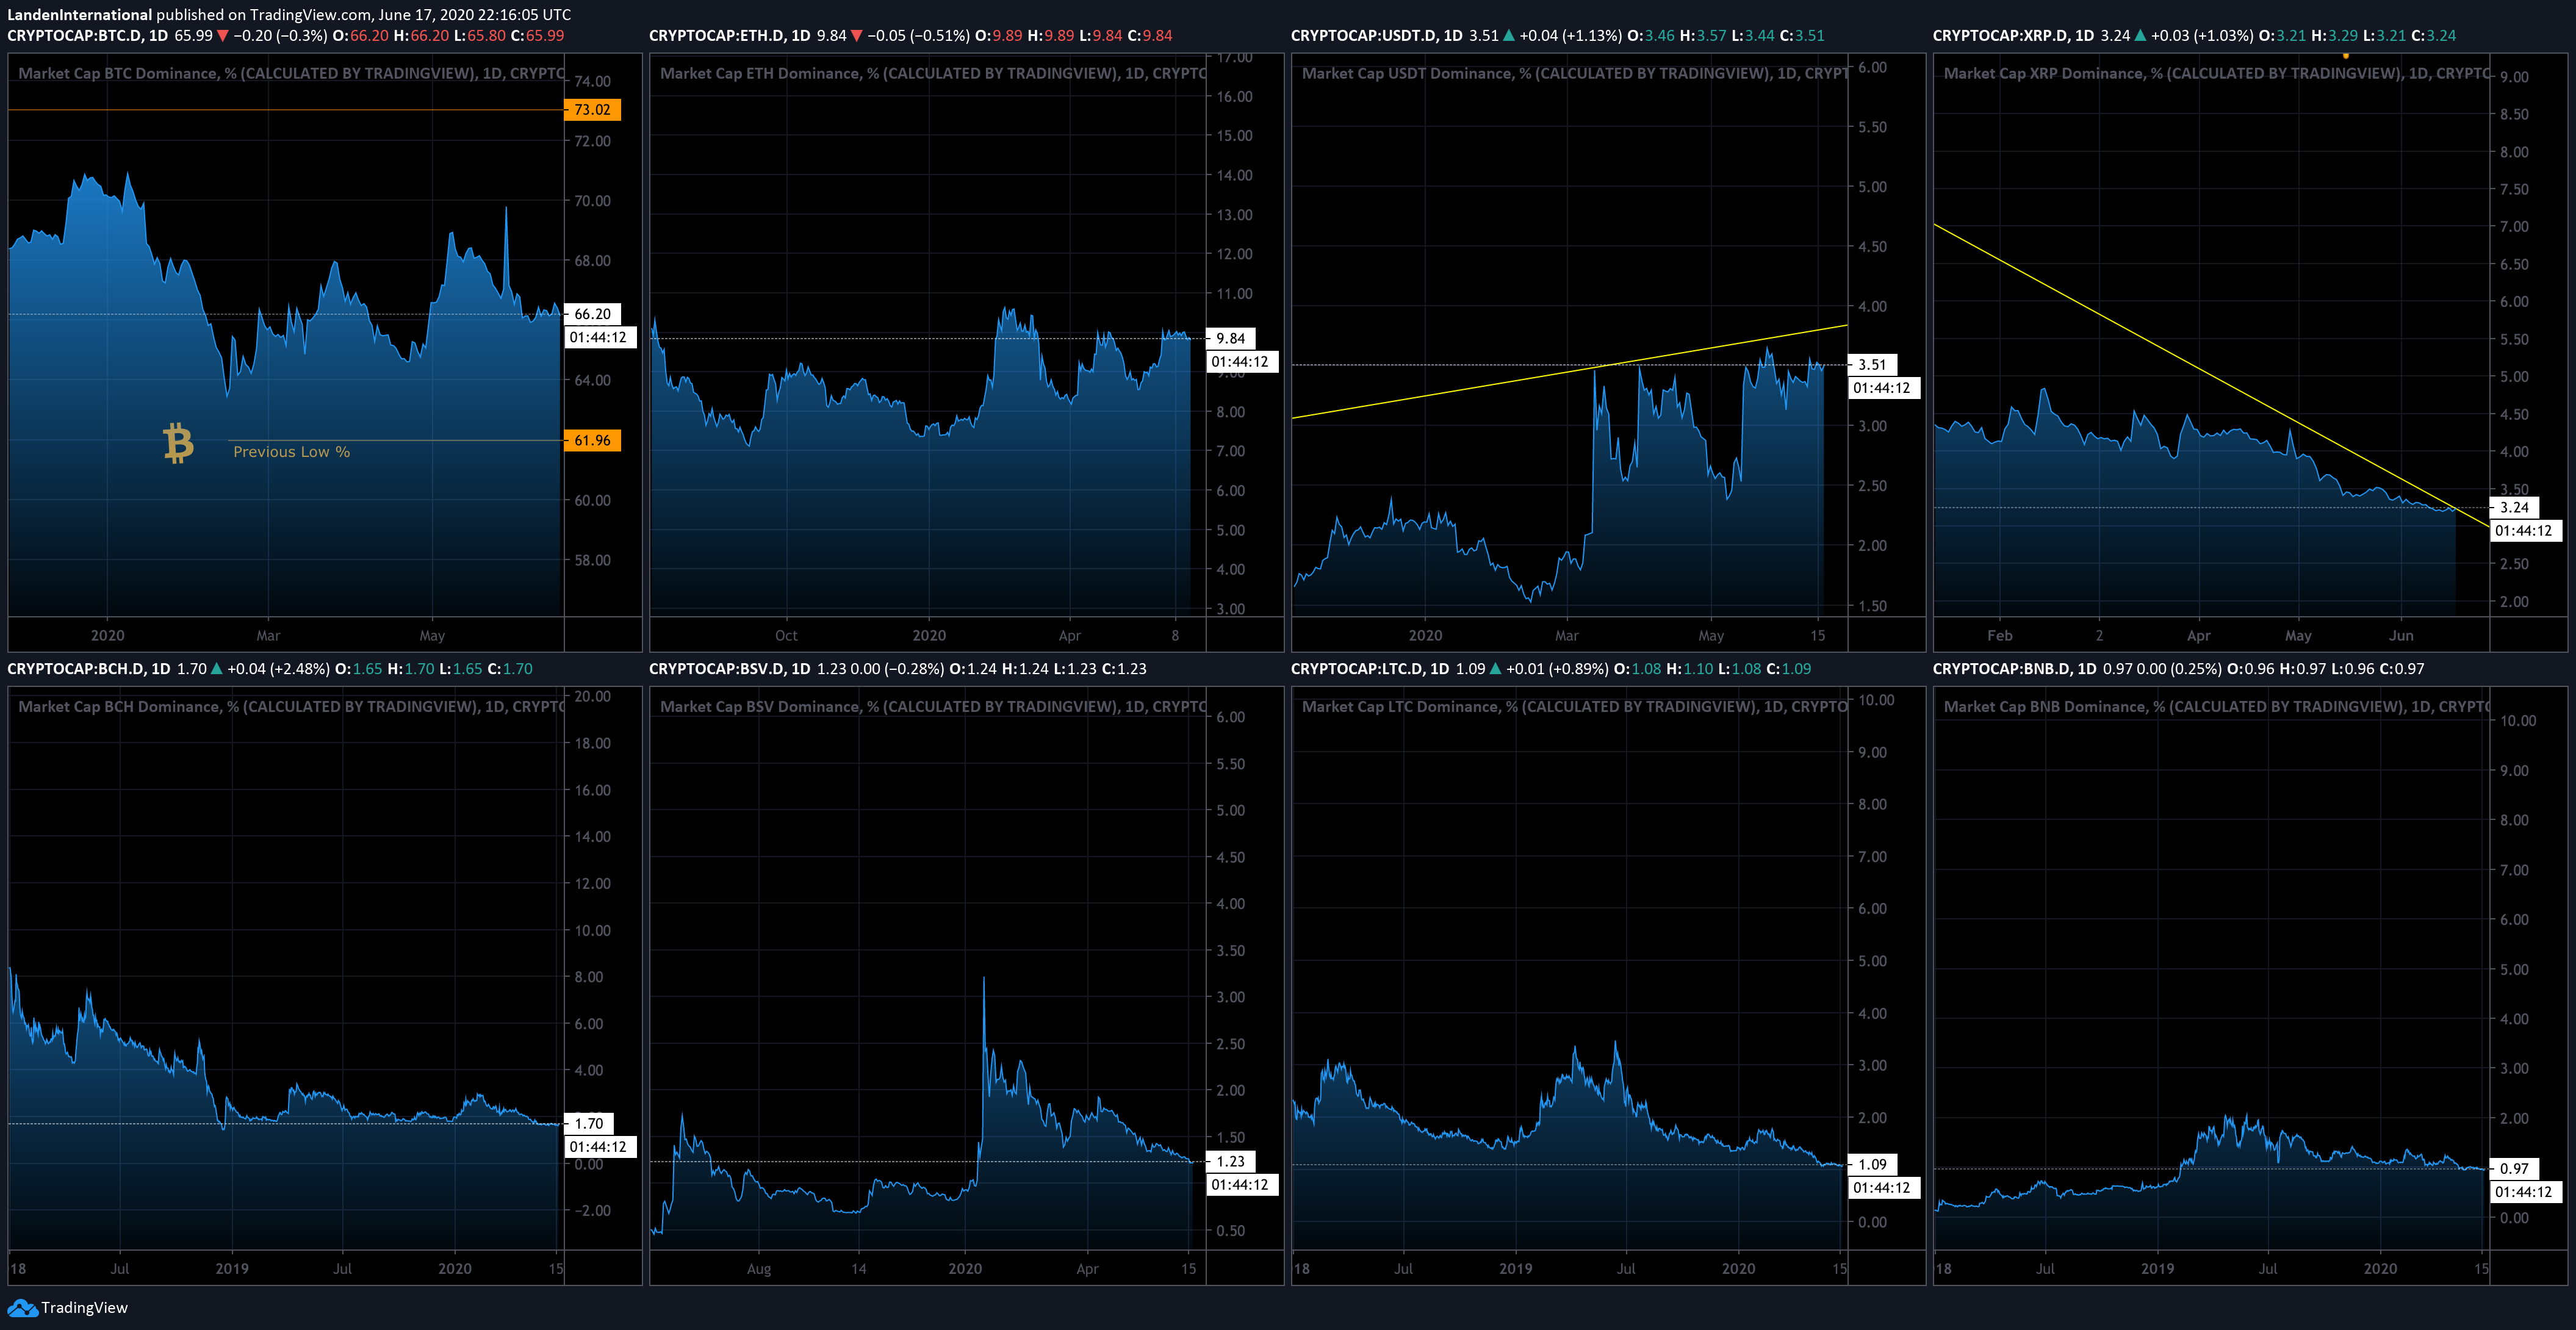Image resolution: width=2576 pixels, height=1330 pixels.
Task: Click the 'Market Cap BTC Dominance' chart title
Action: point(291,74)
